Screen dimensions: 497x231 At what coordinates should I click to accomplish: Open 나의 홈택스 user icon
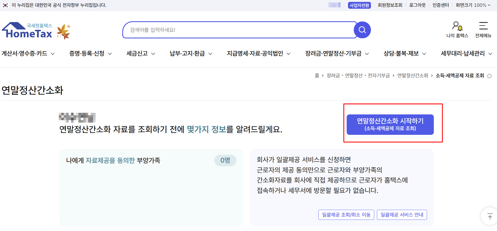coord(457,30)
